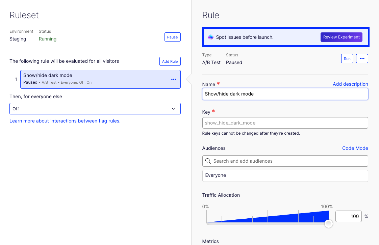Click the 100 percent allocation input
The width and height of the screenshot is (379, 245).
pyautogui.click(x=348, y=216)
